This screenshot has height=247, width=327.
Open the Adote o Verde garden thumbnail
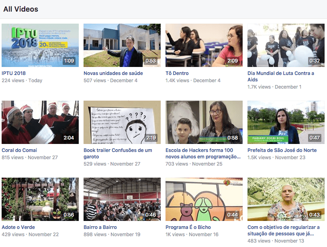[40, 199]
